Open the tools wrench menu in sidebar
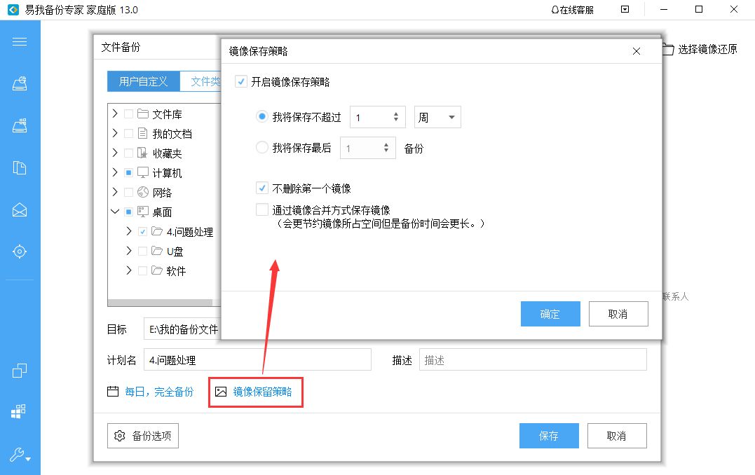 20,454
